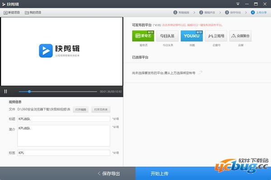Select step 4 上传分享

(x=259, y=13)
